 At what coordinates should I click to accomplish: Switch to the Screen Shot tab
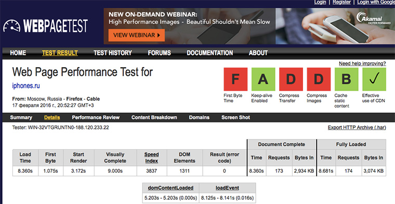tap(236, 118)
